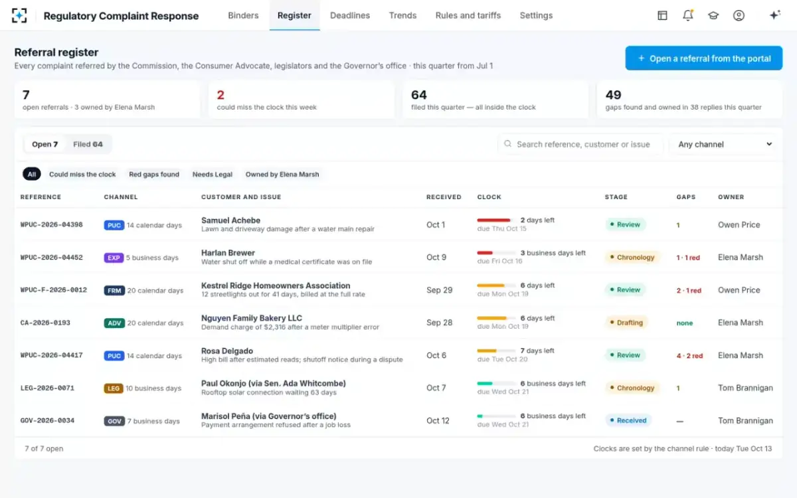This screenshot has height=498, width=797.
Task: Click the search magnifier icon
Action: pos(508,144)
